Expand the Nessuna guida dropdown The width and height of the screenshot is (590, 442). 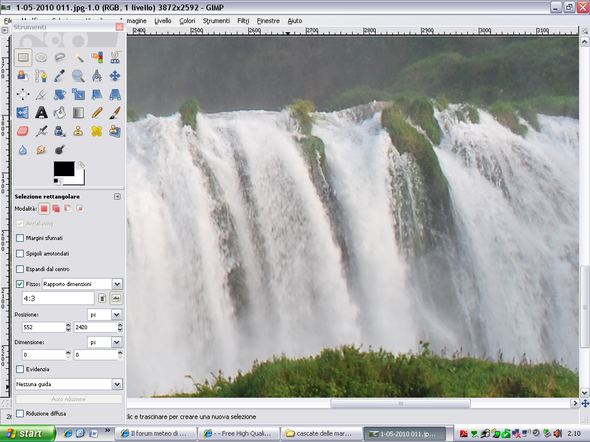(x=117, y=384)
